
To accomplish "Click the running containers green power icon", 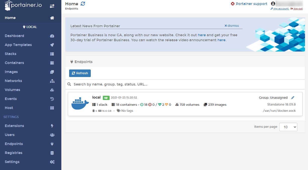I will point(142,105).
